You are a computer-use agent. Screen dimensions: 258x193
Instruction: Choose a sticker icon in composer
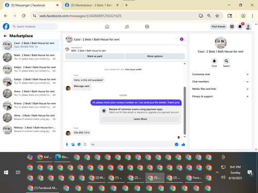pos(79,145)
